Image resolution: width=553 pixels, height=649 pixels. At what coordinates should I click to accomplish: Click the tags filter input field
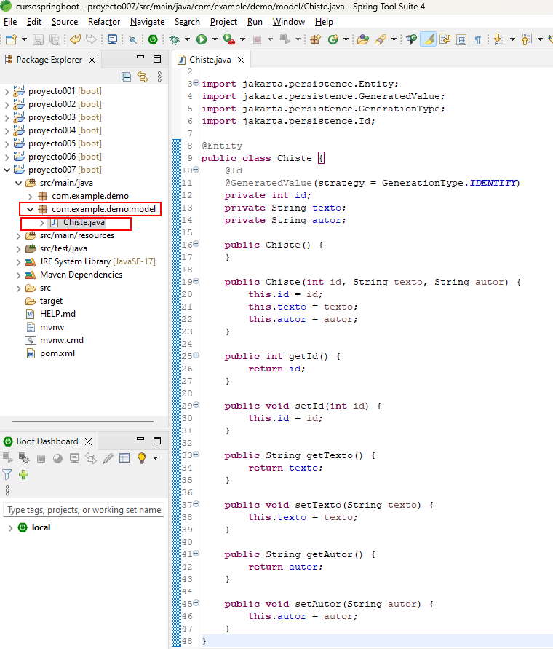click(84, 510)
